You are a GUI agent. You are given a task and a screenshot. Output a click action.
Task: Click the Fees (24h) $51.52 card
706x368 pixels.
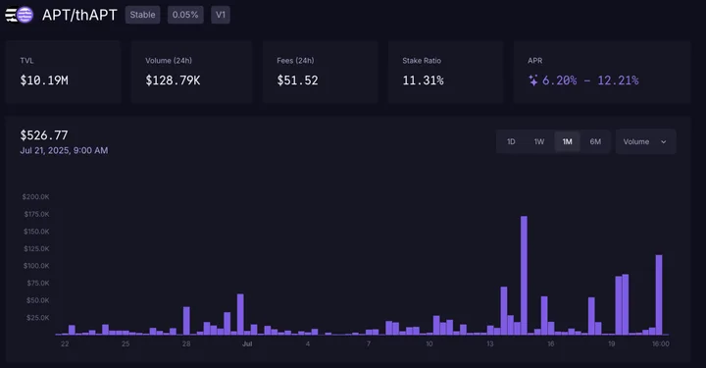point(321,73)
